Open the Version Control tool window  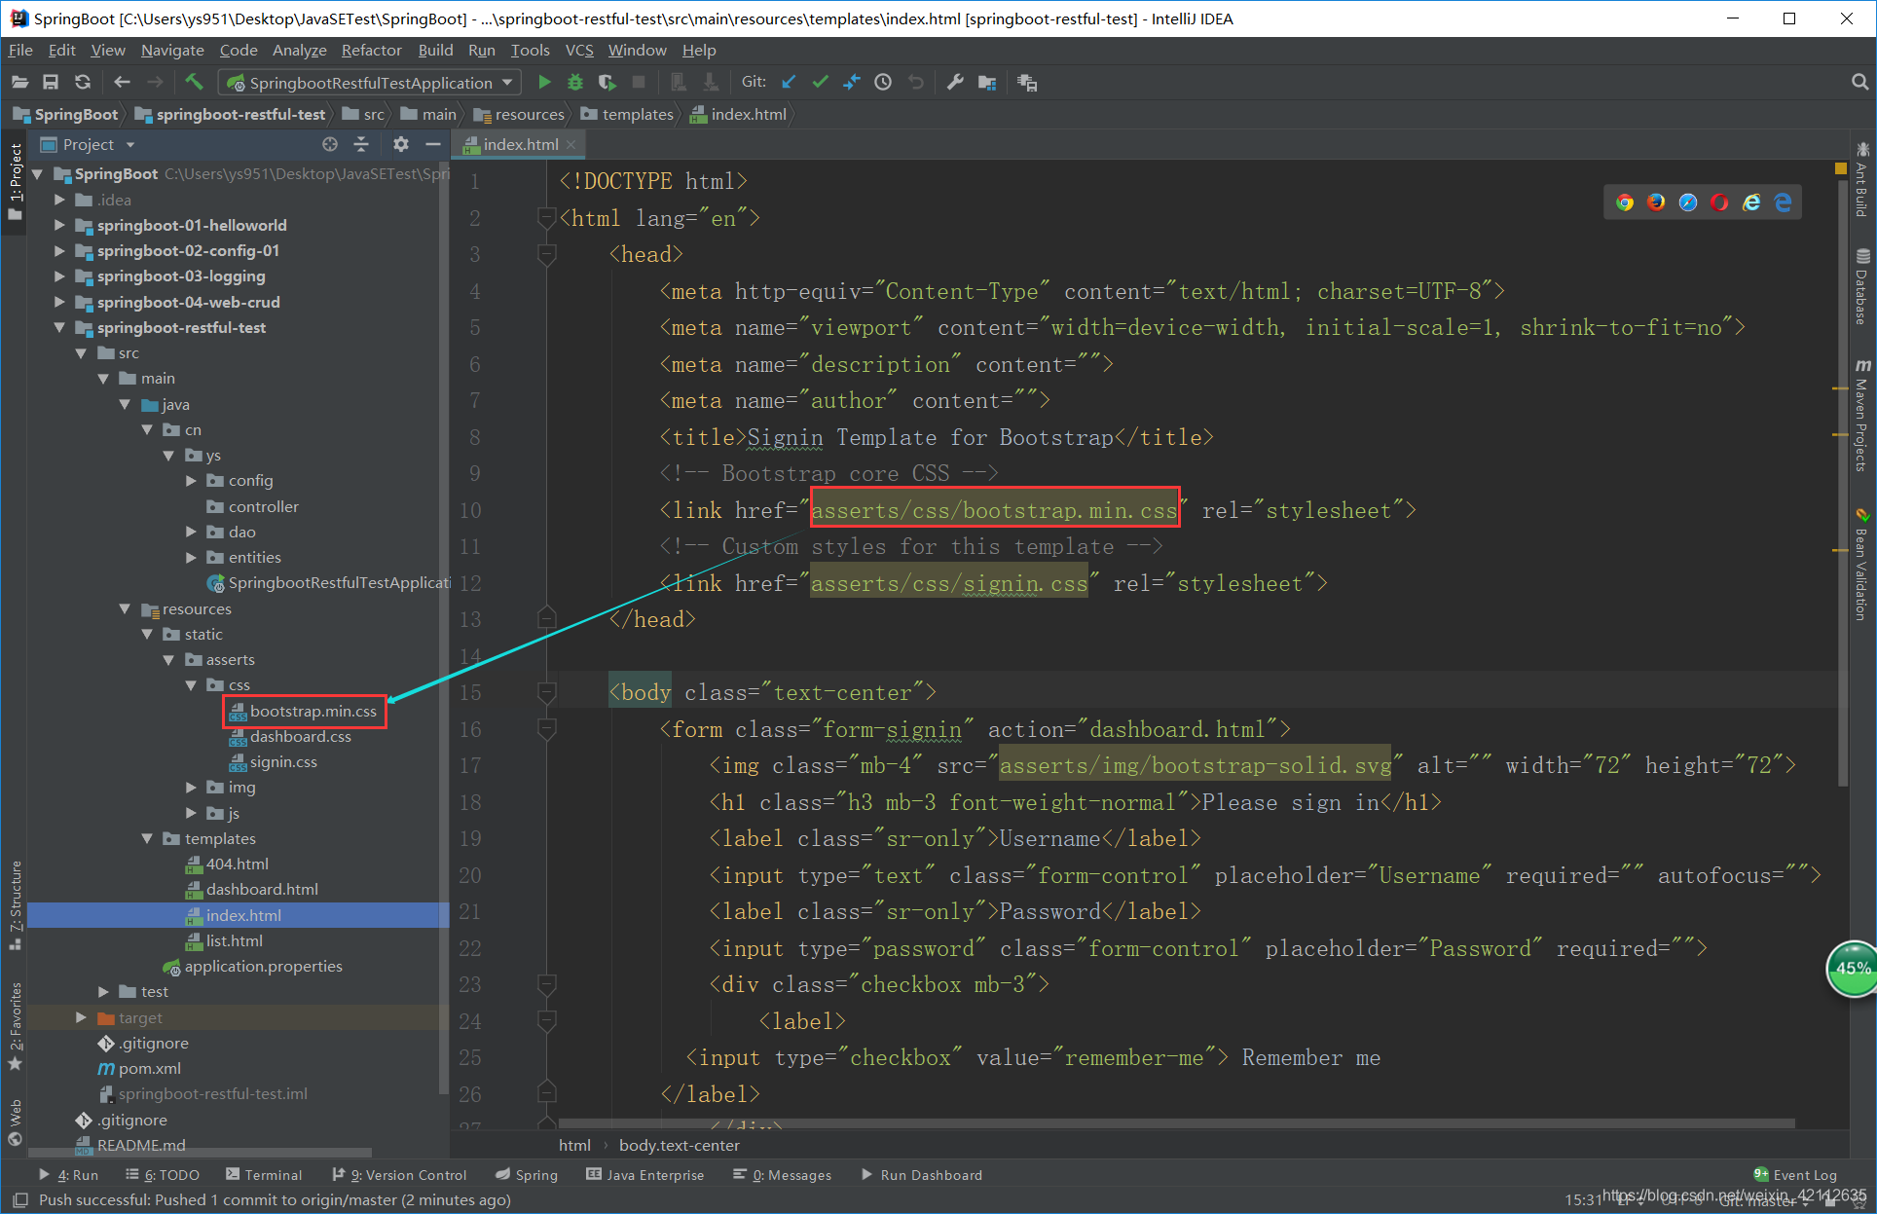[x=399, y=1175]
